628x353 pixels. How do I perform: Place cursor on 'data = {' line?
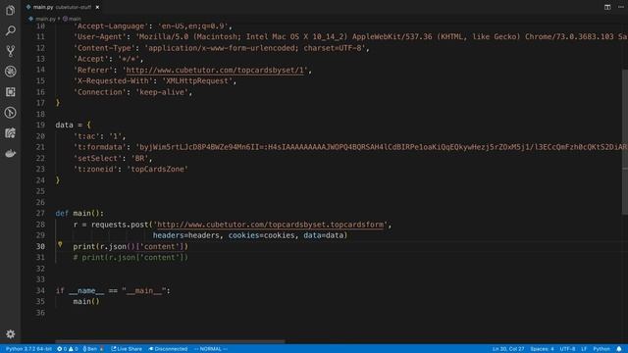click(x=73, y=125)
